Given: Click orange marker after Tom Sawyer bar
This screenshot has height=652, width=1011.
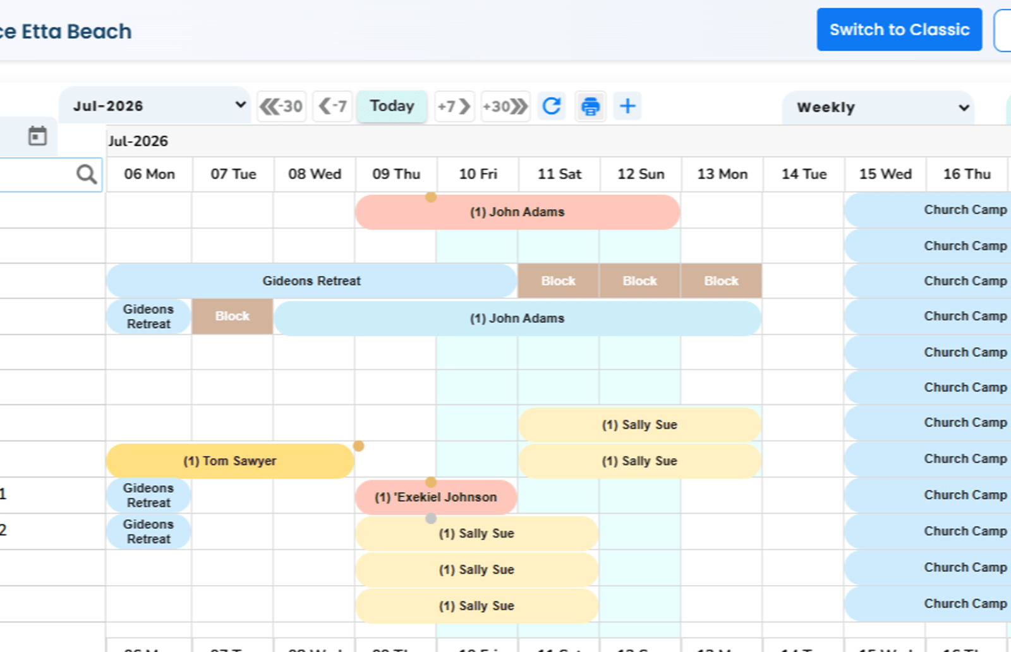Looking at the screenshot, I should 358,446.
